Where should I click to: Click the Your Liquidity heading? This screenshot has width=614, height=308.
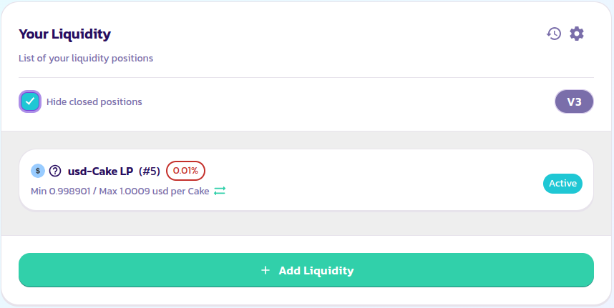point(64,34)
